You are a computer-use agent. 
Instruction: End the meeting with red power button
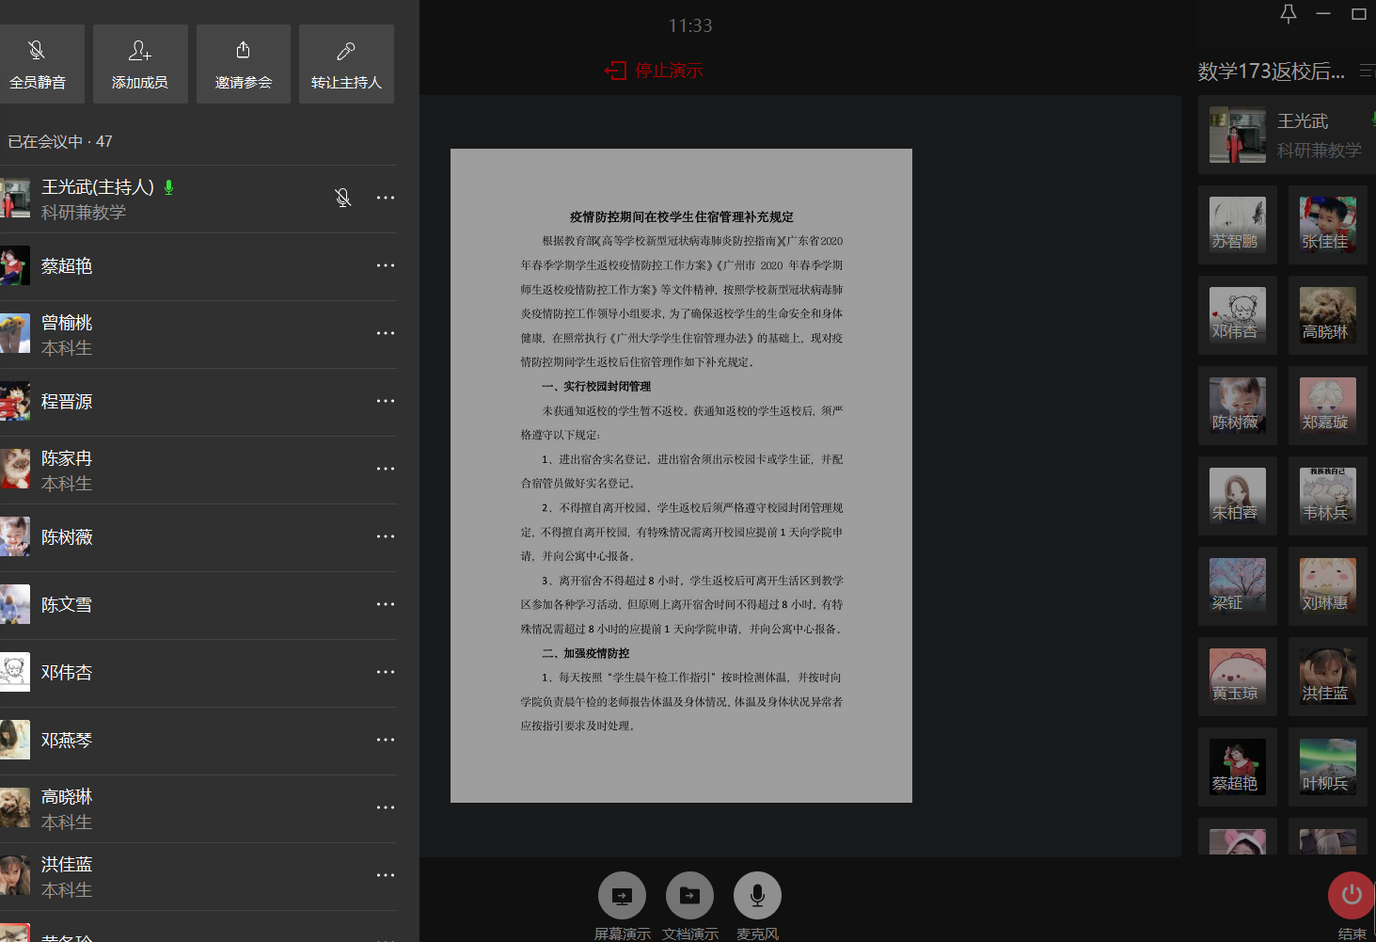1351,895
